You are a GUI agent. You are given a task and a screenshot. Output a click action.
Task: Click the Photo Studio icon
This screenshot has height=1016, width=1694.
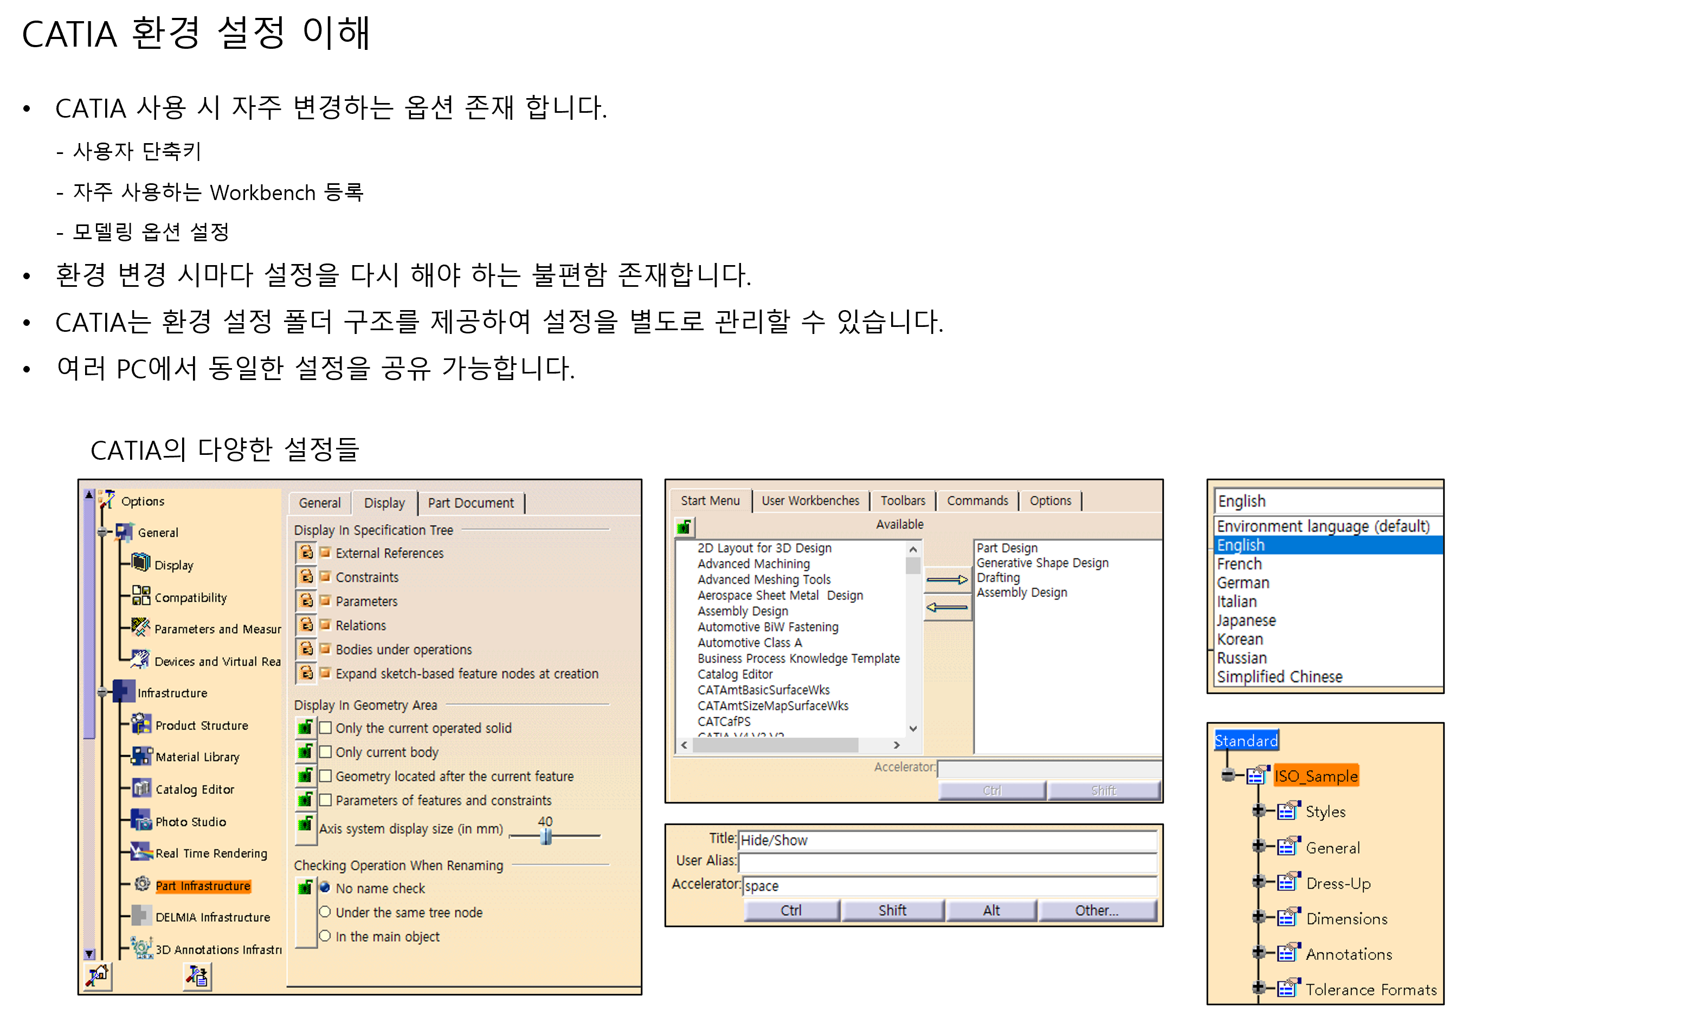pos(141,820)
